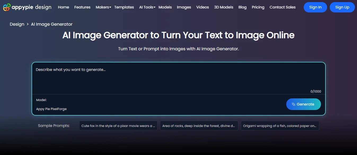The image size is (357, 155).
Task: Expand the Makers dropdown menu
Action: point(103,7)
